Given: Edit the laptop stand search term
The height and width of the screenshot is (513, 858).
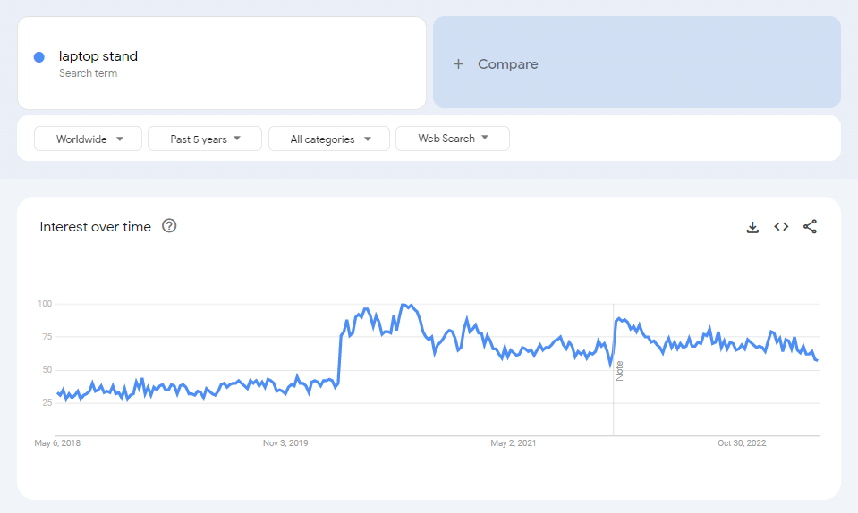Looking at the screenshot, I should (x=98, y=56).
